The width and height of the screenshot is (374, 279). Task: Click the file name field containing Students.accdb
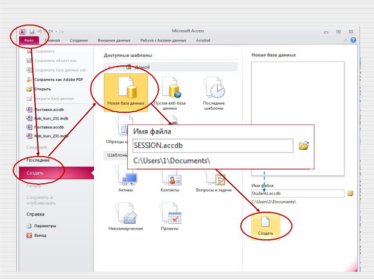point(297,193)
